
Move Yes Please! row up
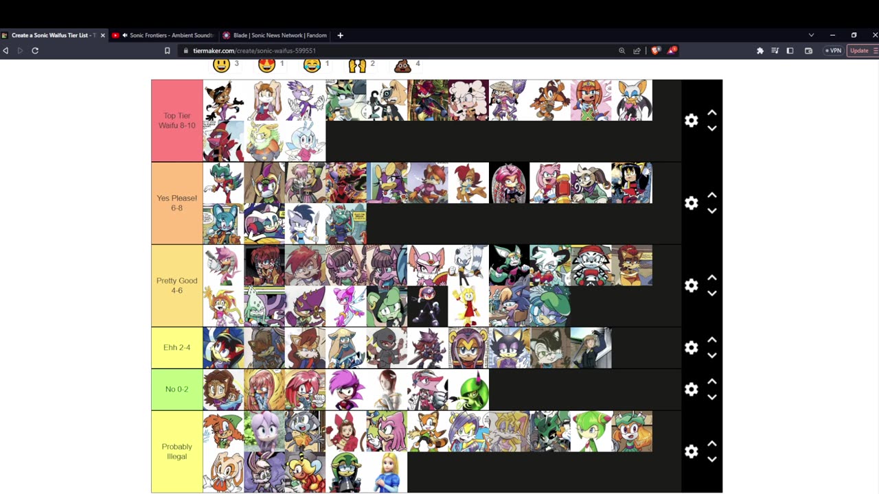click(x=712, y=196)
